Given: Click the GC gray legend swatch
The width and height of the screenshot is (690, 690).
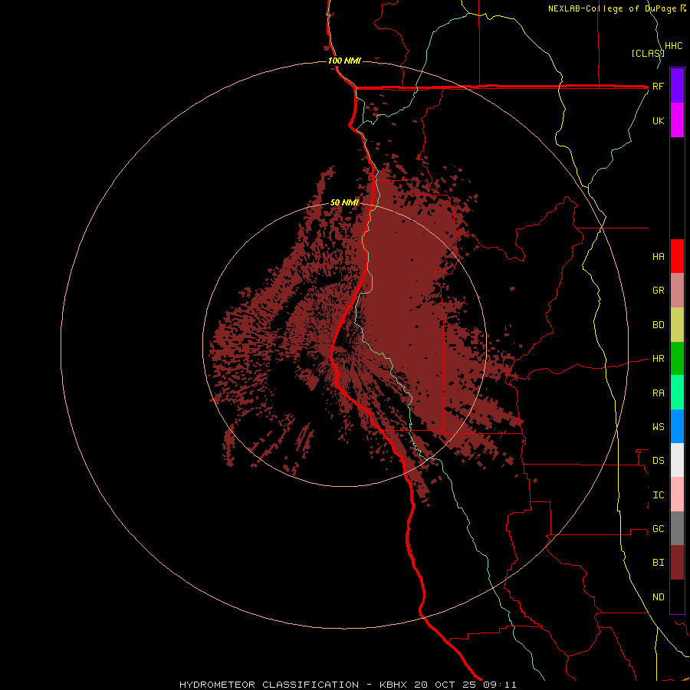Looking at the screenshot, I should point(677,528).
